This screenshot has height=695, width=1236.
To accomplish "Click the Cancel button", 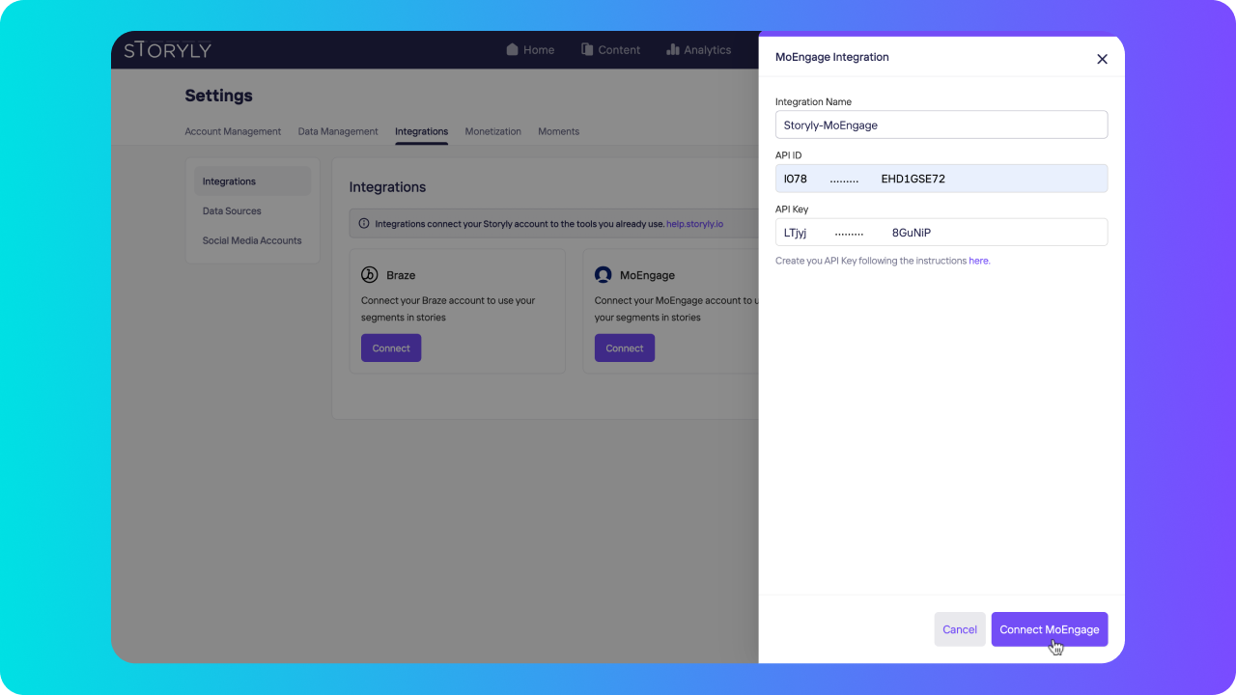I will coord(960,629).
